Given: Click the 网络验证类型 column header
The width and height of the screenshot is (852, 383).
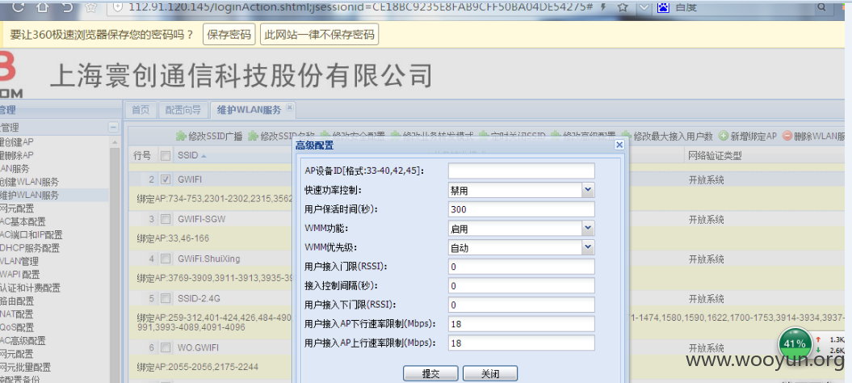Looking at the screenshot, I should pyautogui.click(x=715, y=156).
